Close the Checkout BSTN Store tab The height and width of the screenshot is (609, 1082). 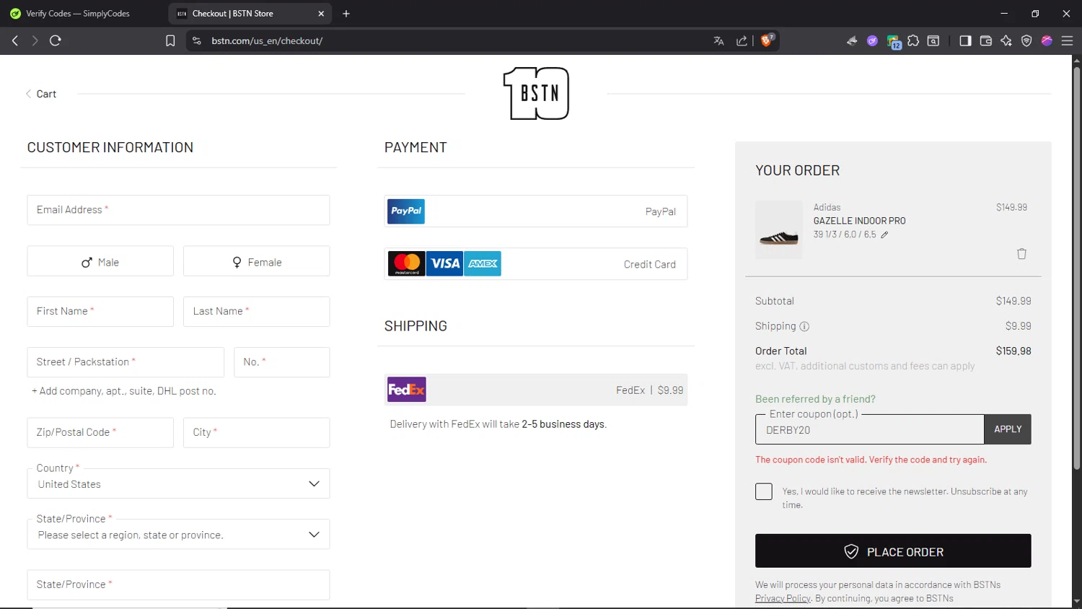321,14
